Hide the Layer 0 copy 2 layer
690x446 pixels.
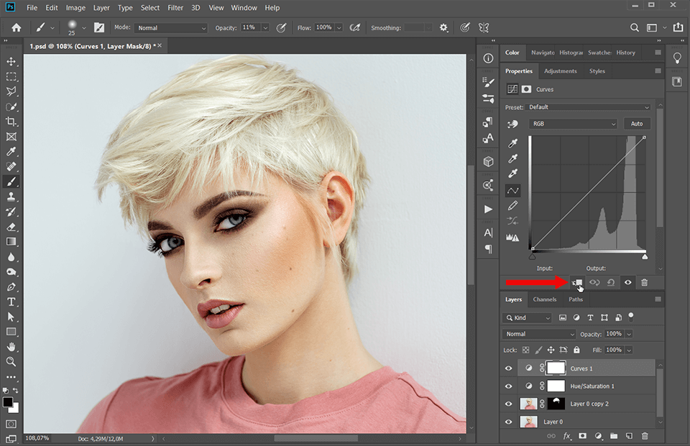click(x=508, y=403)
